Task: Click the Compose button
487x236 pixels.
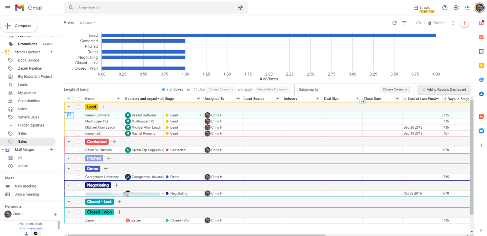Action: point(19,26)
